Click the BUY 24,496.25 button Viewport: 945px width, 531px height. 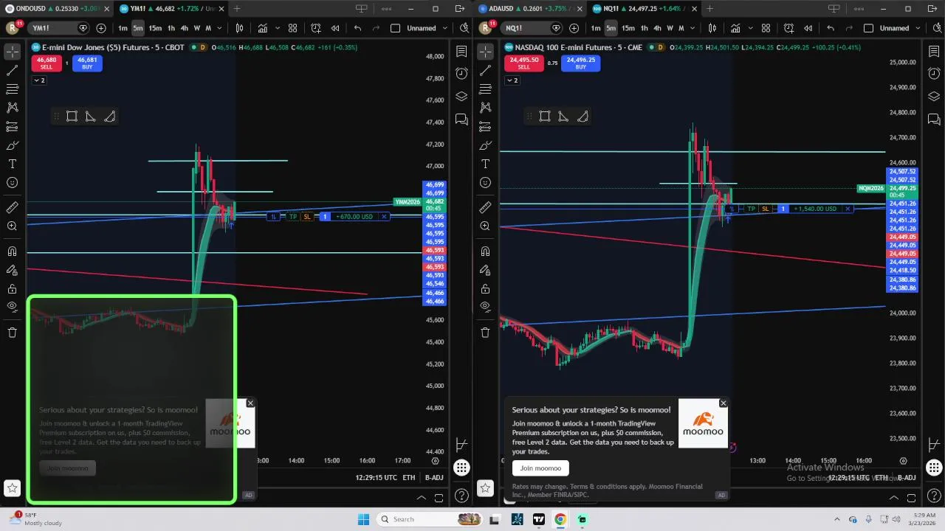(x=580, y=63)
